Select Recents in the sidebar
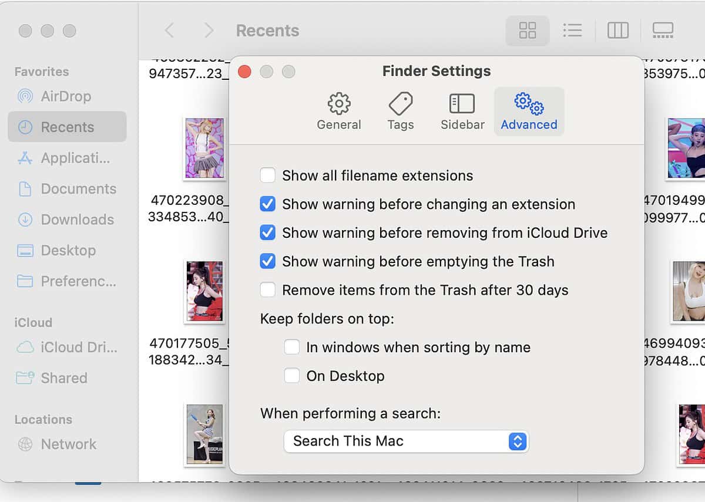 (x=66, y=127)
